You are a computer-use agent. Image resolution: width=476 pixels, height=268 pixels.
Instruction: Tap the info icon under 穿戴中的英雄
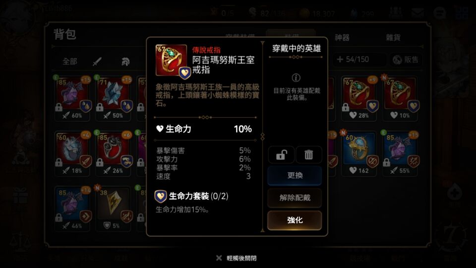point(296,78)
